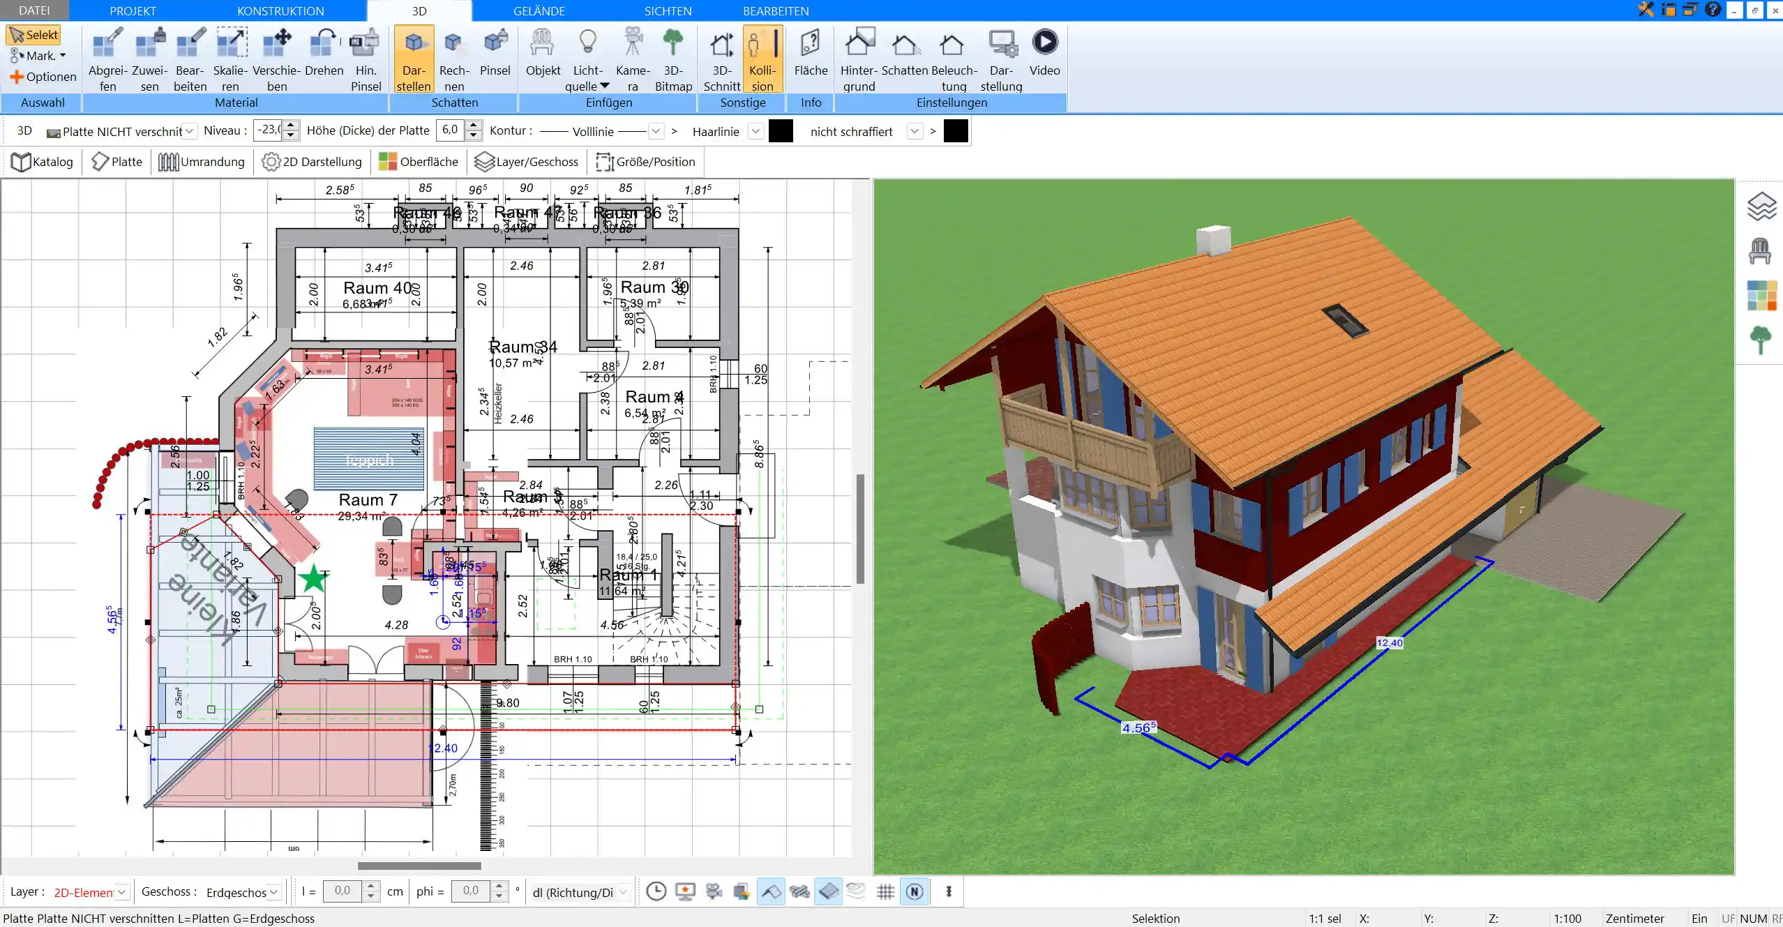1783x927 pixels.
Task: Open selection Optionen
Action: 43,77
